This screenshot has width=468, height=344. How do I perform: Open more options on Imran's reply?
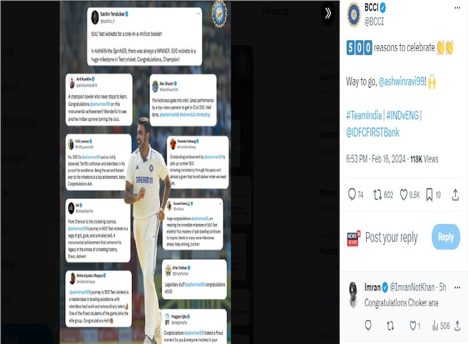tap(457, 288)
